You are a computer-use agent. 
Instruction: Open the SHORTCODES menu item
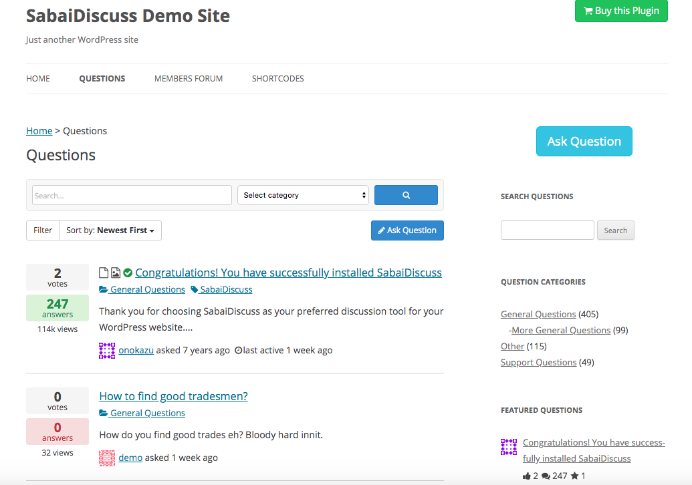pos(278,78)
